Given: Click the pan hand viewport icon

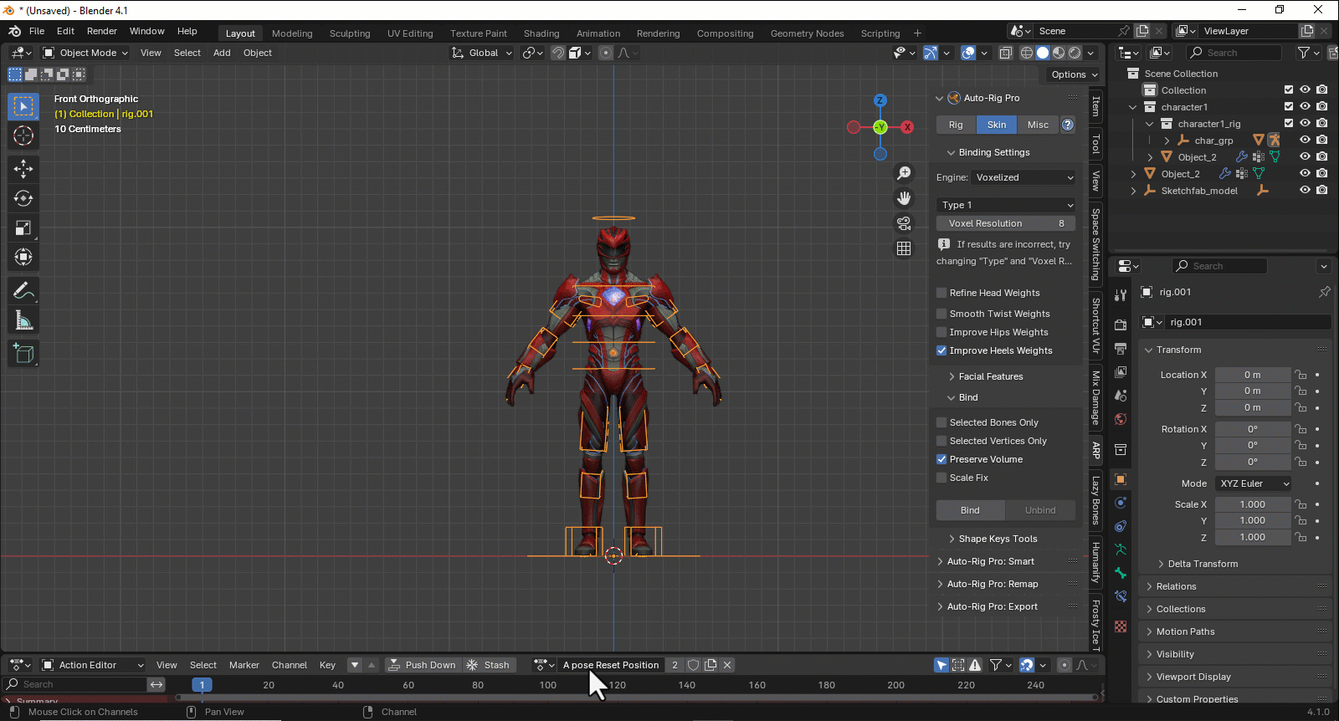Looking at the screenshot, I should click(x=904, y=198).
